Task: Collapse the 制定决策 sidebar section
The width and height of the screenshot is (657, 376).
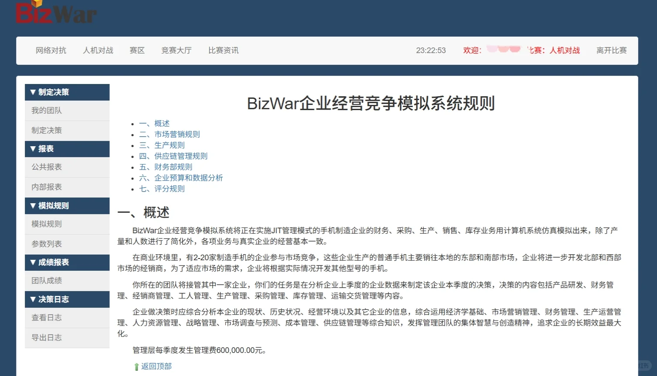Action: coord(67,92)
